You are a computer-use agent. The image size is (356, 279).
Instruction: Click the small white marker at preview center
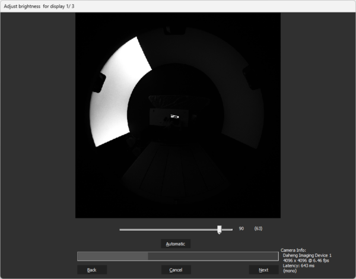175,116
